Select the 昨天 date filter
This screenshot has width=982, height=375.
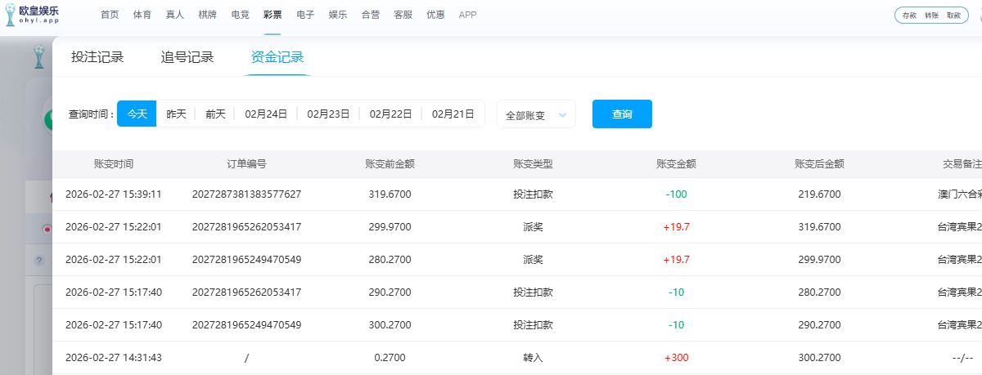(x=176, y=114)
